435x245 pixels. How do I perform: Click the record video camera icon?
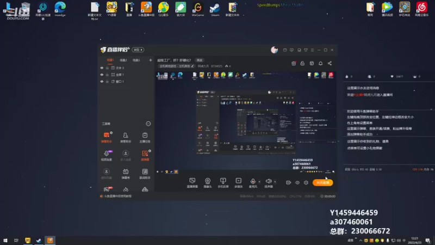point(289,182)
